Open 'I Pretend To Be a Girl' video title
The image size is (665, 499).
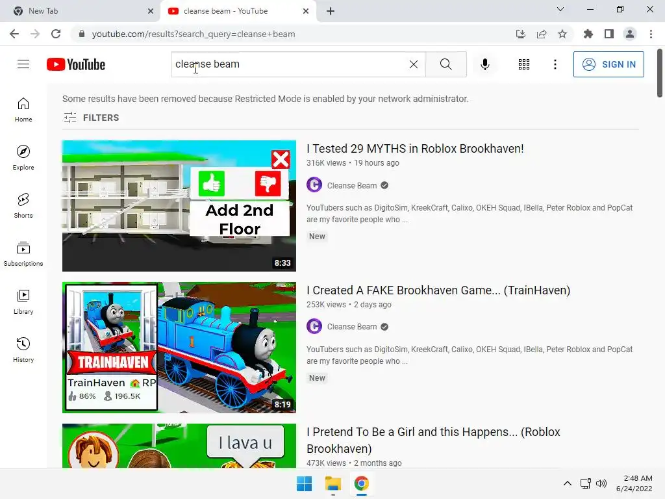[x=433, y=440]
